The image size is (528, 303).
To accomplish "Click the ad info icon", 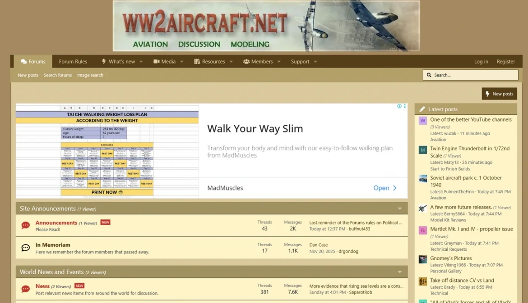I will click(x=399, y=106).
